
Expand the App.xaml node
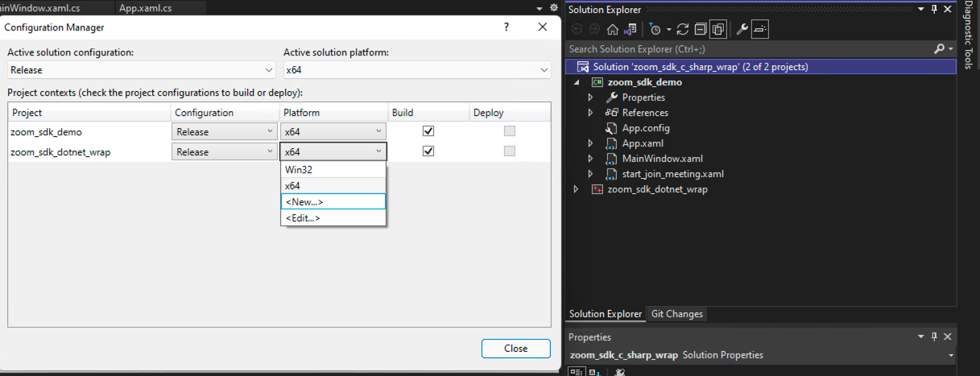590,143
